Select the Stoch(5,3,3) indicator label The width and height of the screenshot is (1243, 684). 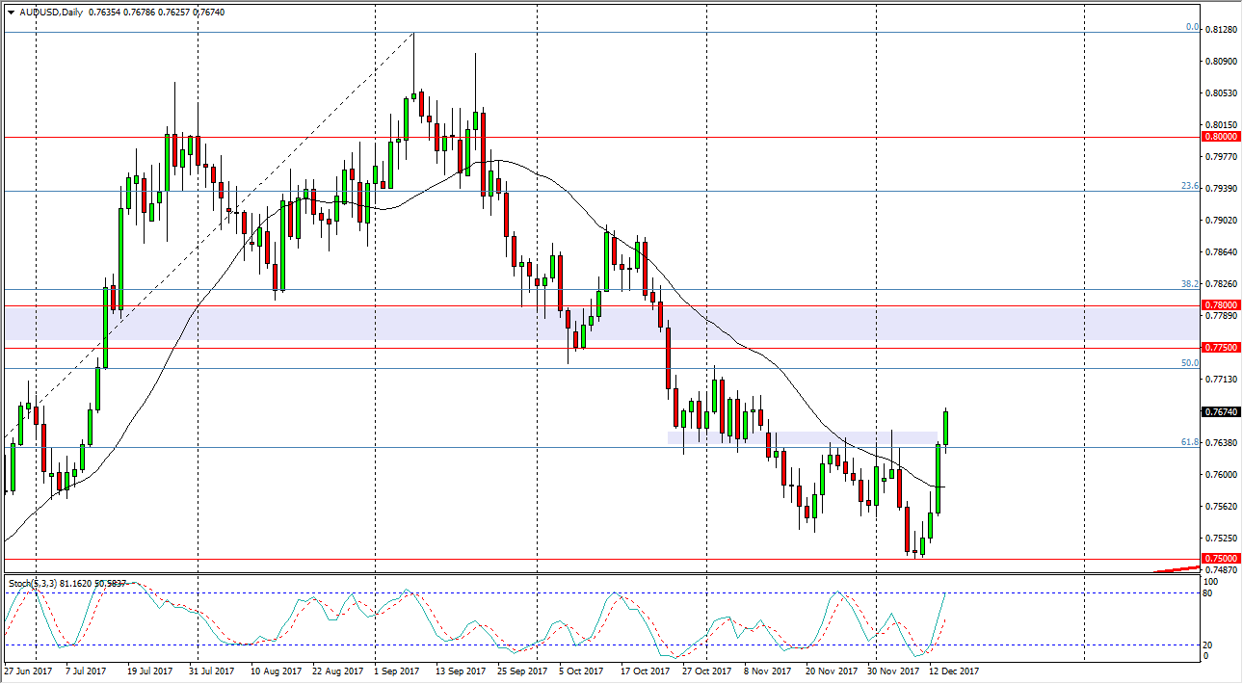click(x=36, y=582)
